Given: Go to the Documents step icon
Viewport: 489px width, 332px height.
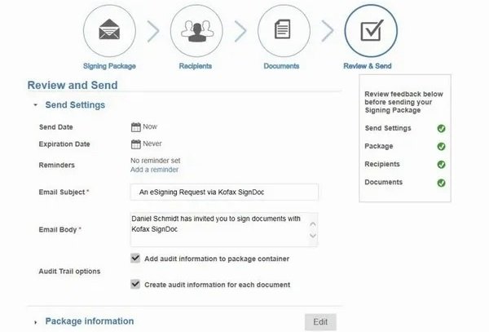Looking at the screenshot, I should (284, 32).
